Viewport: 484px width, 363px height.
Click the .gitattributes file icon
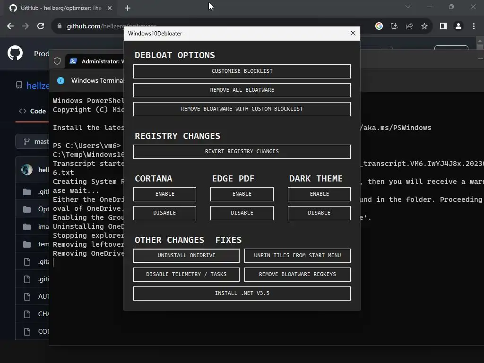[27, 262]
